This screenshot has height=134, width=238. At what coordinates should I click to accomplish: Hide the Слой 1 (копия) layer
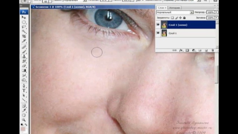pos(158,25)
